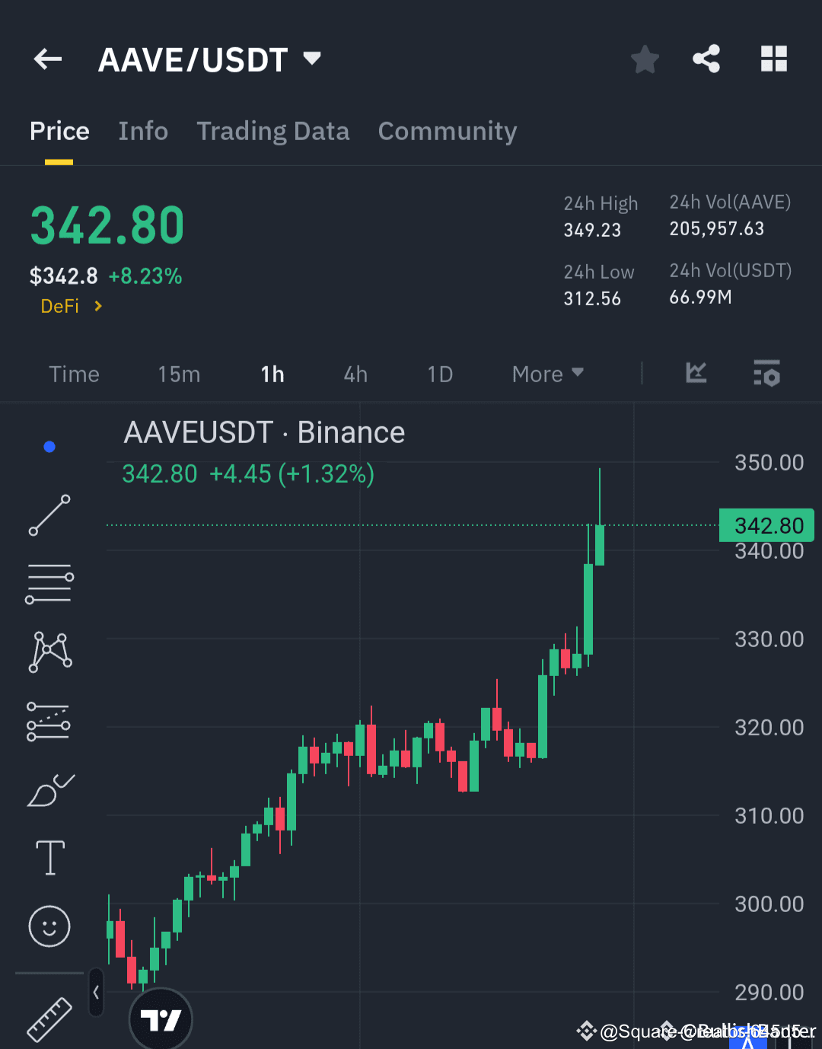822x1049 pixels.
Task: Expand the More timeframes dropdown
Action: (546, 374)
